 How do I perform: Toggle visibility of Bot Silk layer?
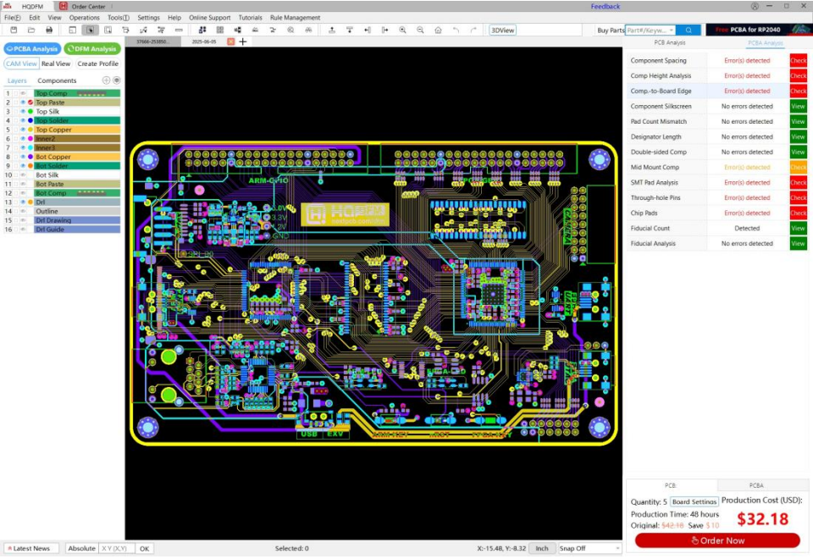tap(23, 175)
